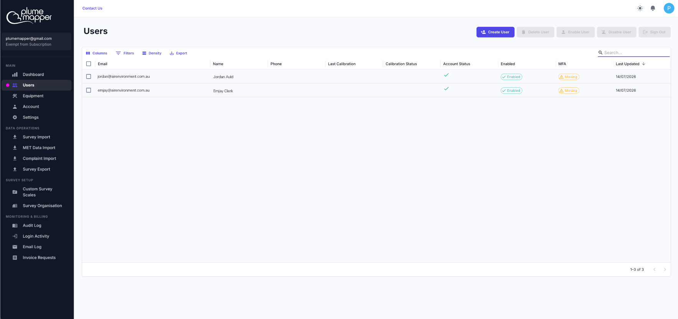678x319 pixels.
Task: Open the Export menu
Action: pos(178,53)
